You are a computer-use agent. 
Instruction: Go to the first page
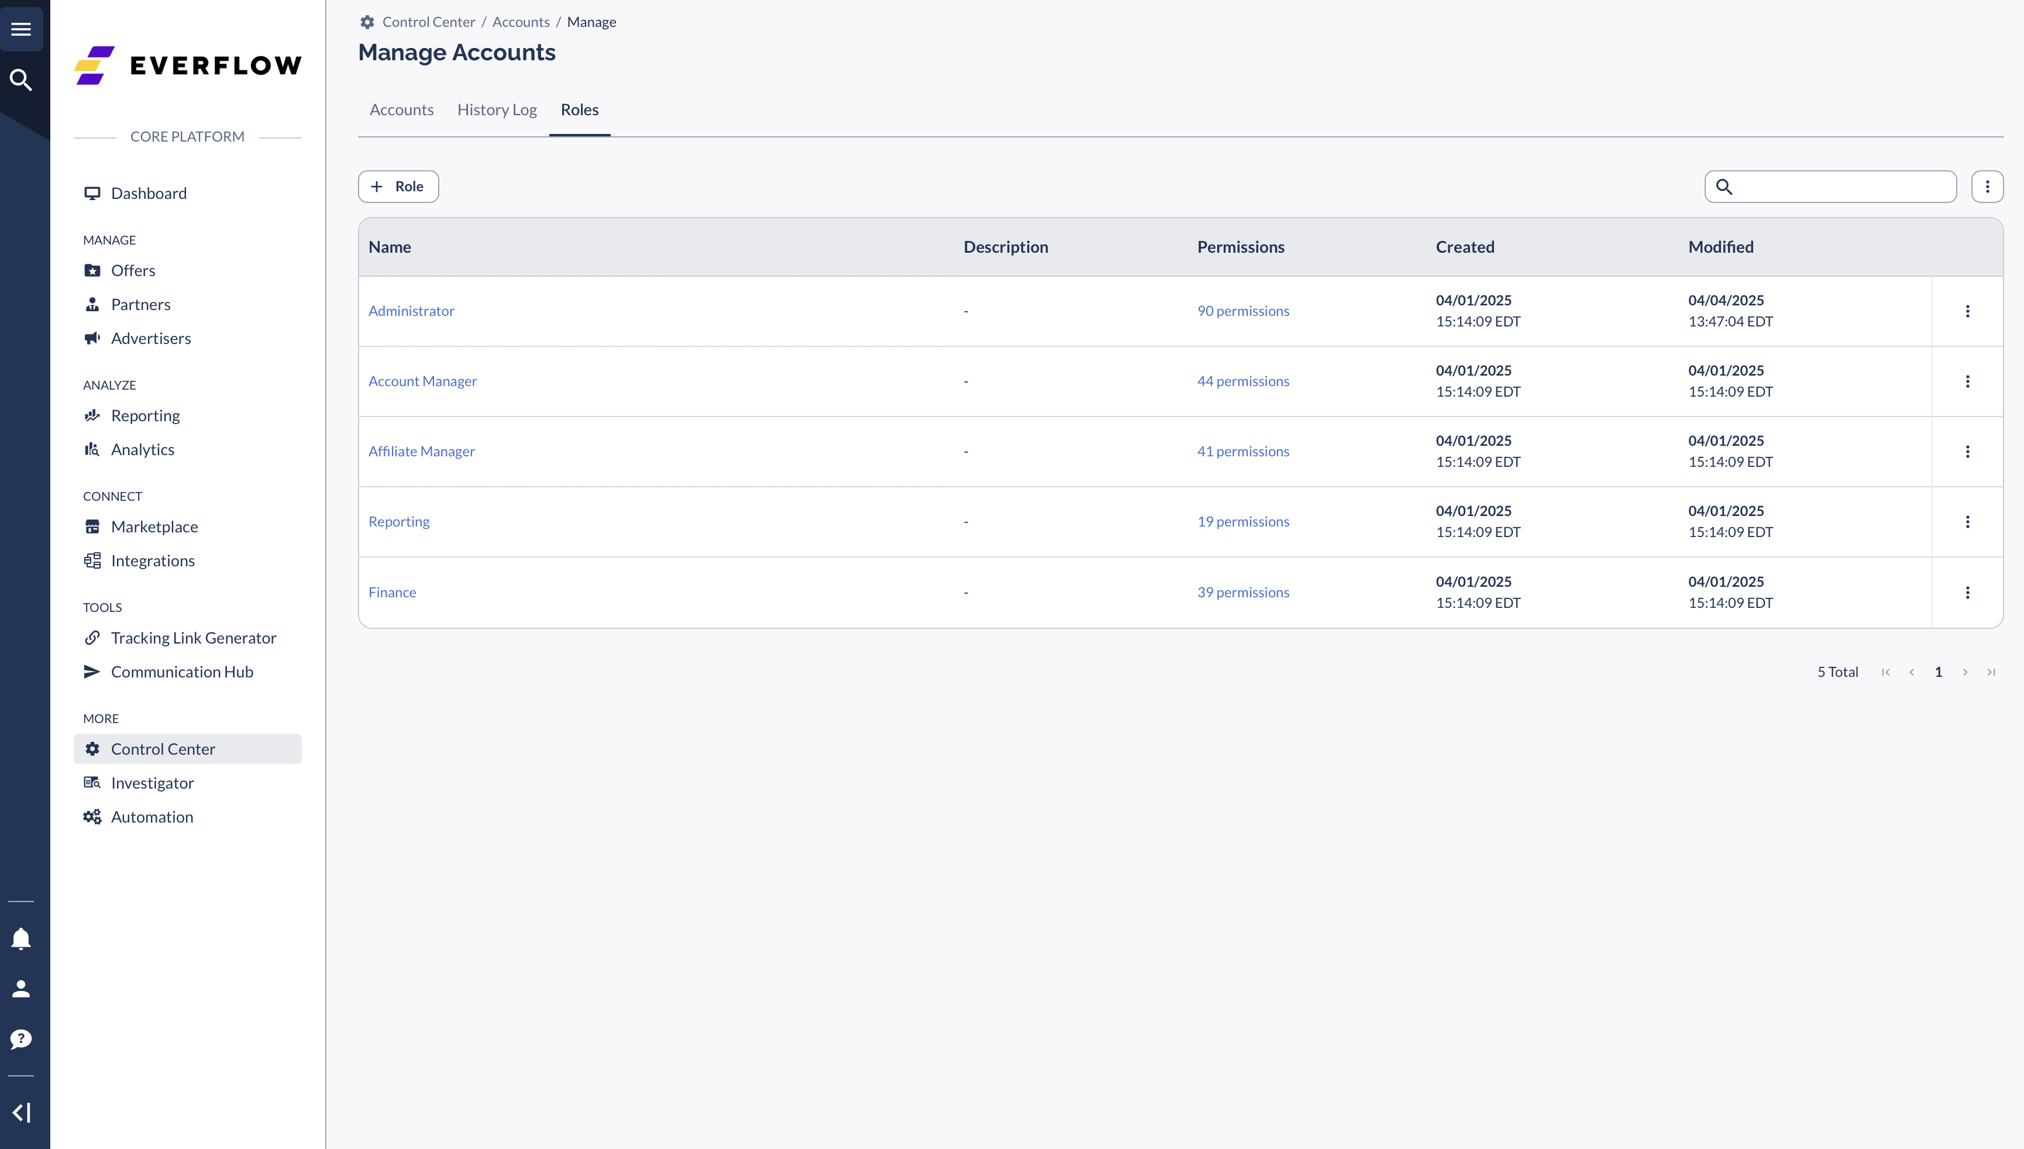[x=1886, y=672]
